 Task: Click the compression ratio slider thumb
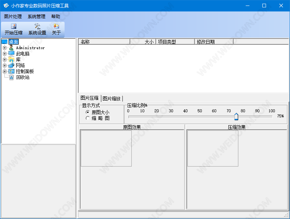tap(236, 117)
